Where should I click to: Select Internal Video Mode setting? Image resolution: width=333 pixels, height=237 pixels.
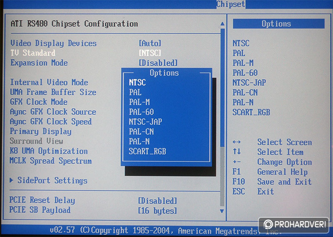49,82
